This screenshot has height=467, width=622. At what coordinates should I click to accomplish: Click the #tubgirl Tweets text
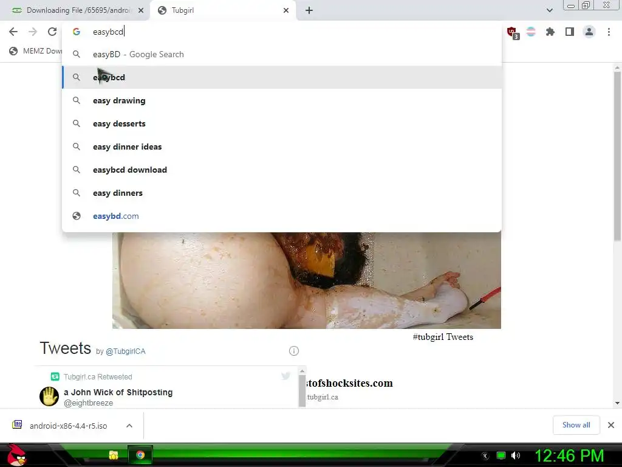click(443, 337)
